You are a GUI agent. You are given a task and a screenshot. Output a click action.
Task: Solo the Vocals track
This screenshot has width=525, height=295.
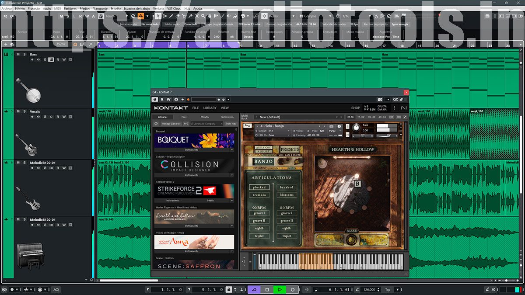tap(24, 111)
